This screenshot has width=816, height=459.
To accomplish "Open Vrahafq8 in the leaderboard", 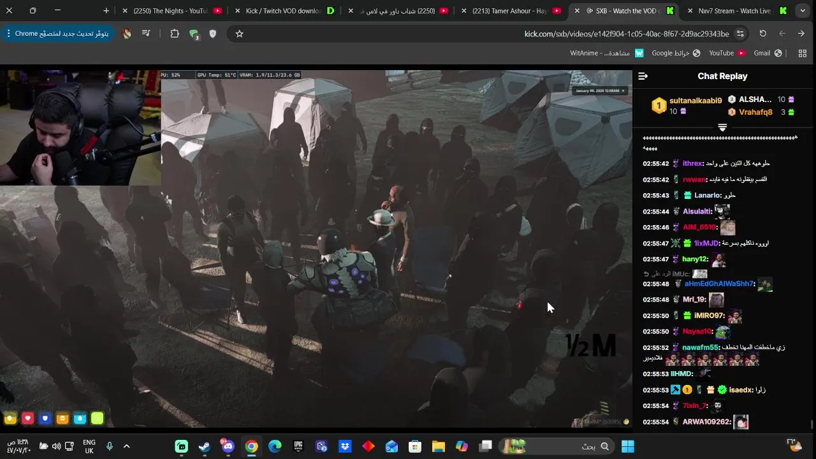I will click(x=755, y=112).
